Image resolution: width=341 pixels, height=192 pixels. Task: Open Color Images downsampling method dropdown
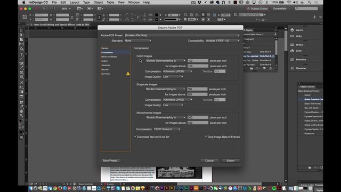tap(166, 61)
